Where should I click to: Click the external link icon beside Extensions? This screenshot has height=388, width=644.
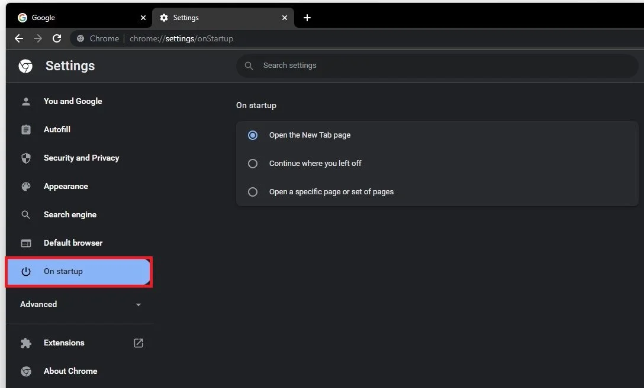click(x=139, y=343)
